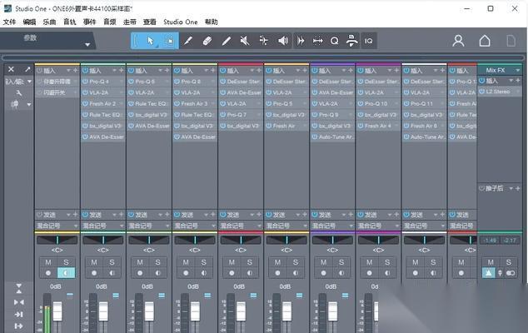528x333 pixels.
Task: Go to the Start page home icon
Action: [485, 41]
